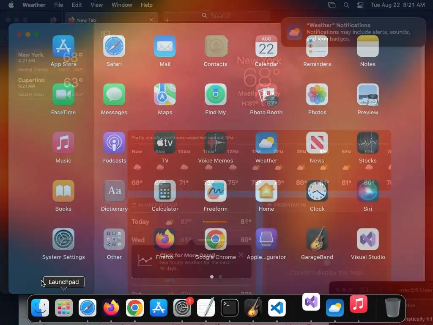Open the Notes app icon
Screen dimensions: 433x325
[x=368, y=46]
